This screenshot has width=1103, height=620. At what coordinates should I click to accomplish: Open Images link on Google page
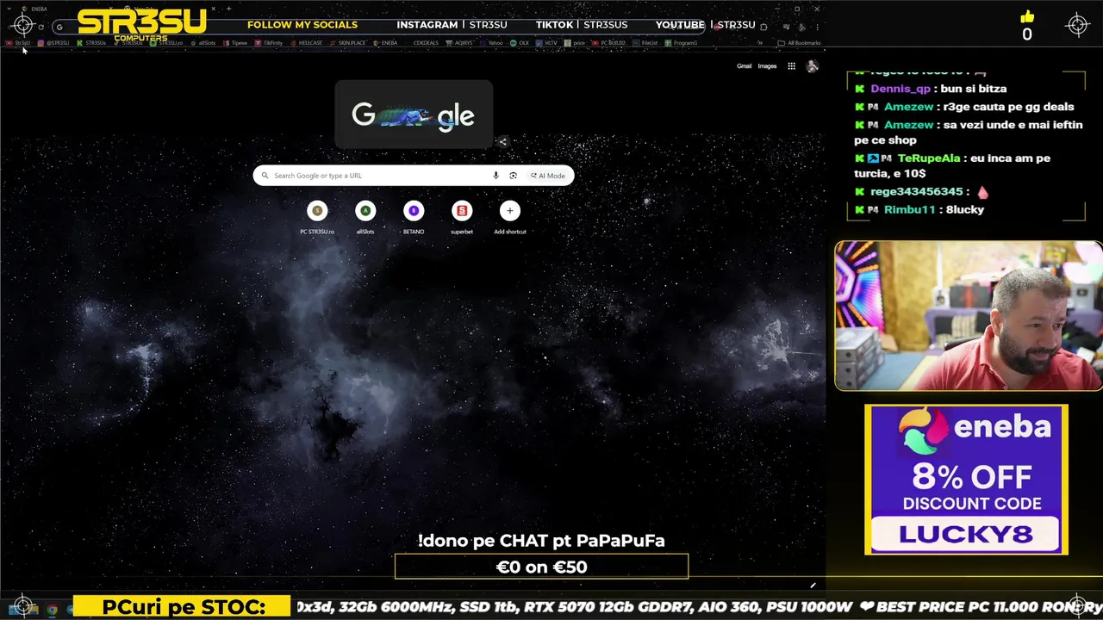(x=767, y=66)
